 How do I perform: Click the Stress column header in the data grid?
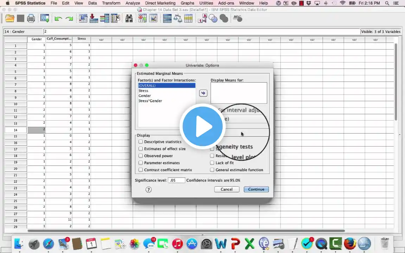click(x=81, y=39)
